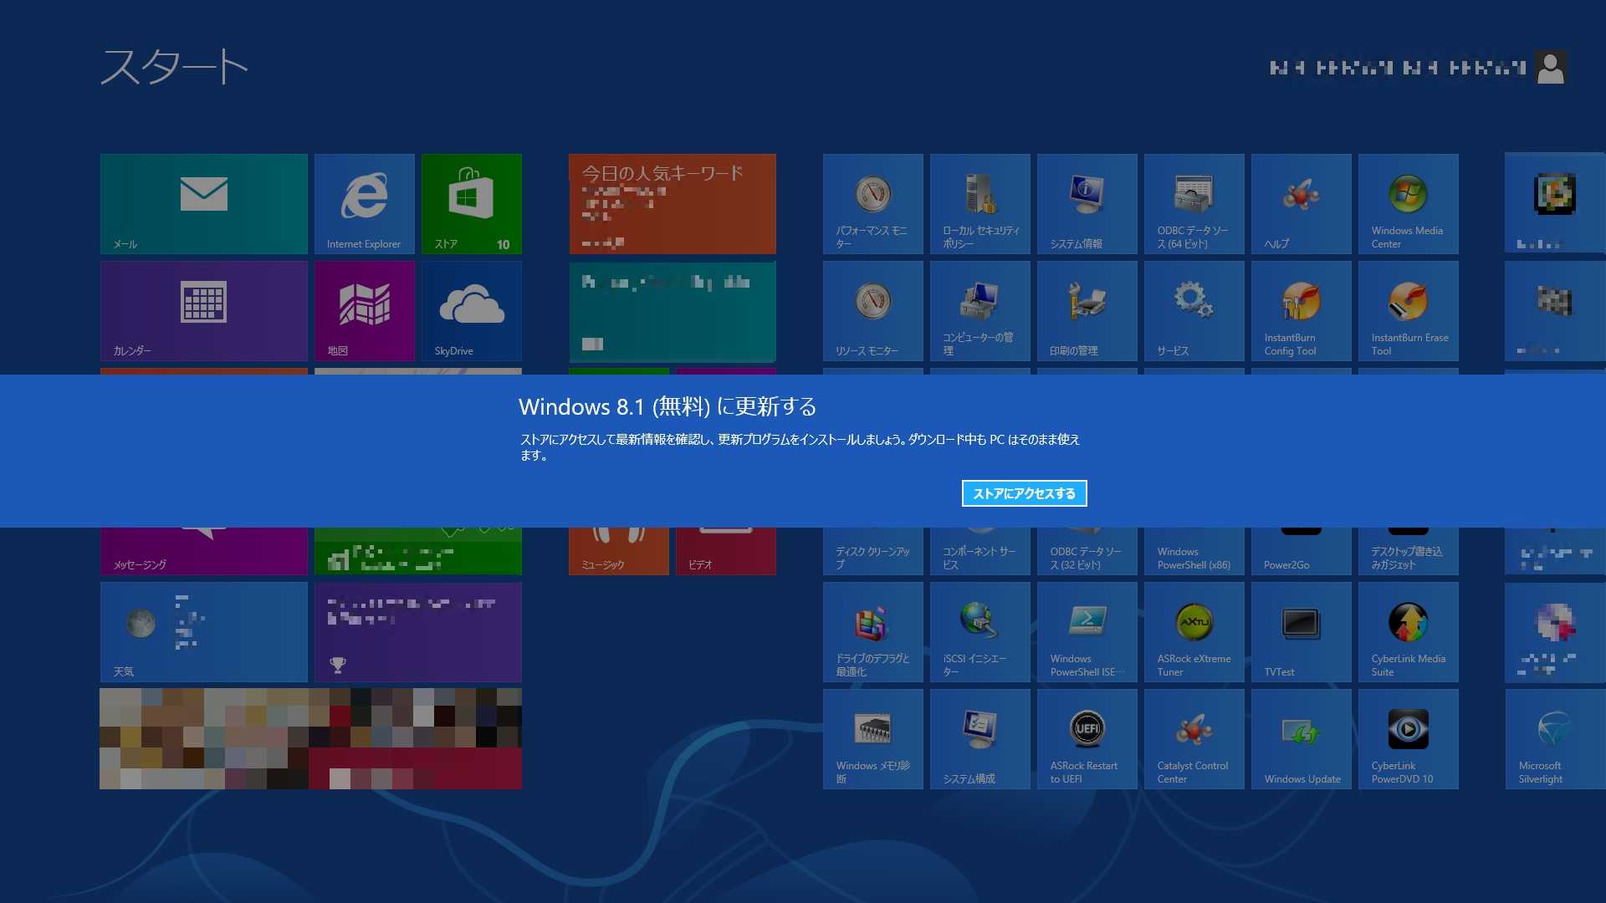This screenshot has height=903, width=1606.
Task: Open ODBC Data Sources 64-bit tile
Action: (1194, 204)
